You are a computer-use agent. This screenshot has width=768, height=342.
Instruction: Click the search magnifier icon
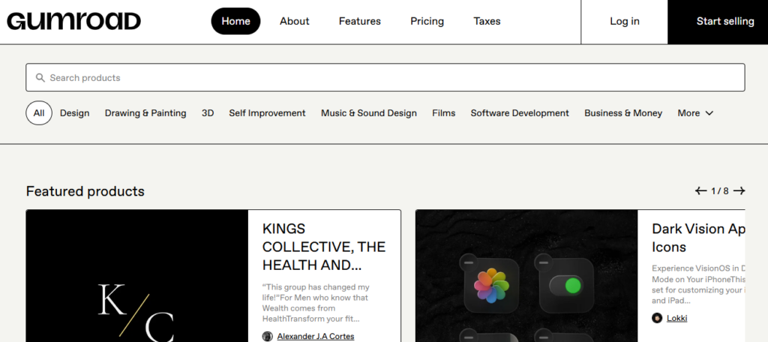(x=40, y=77)
